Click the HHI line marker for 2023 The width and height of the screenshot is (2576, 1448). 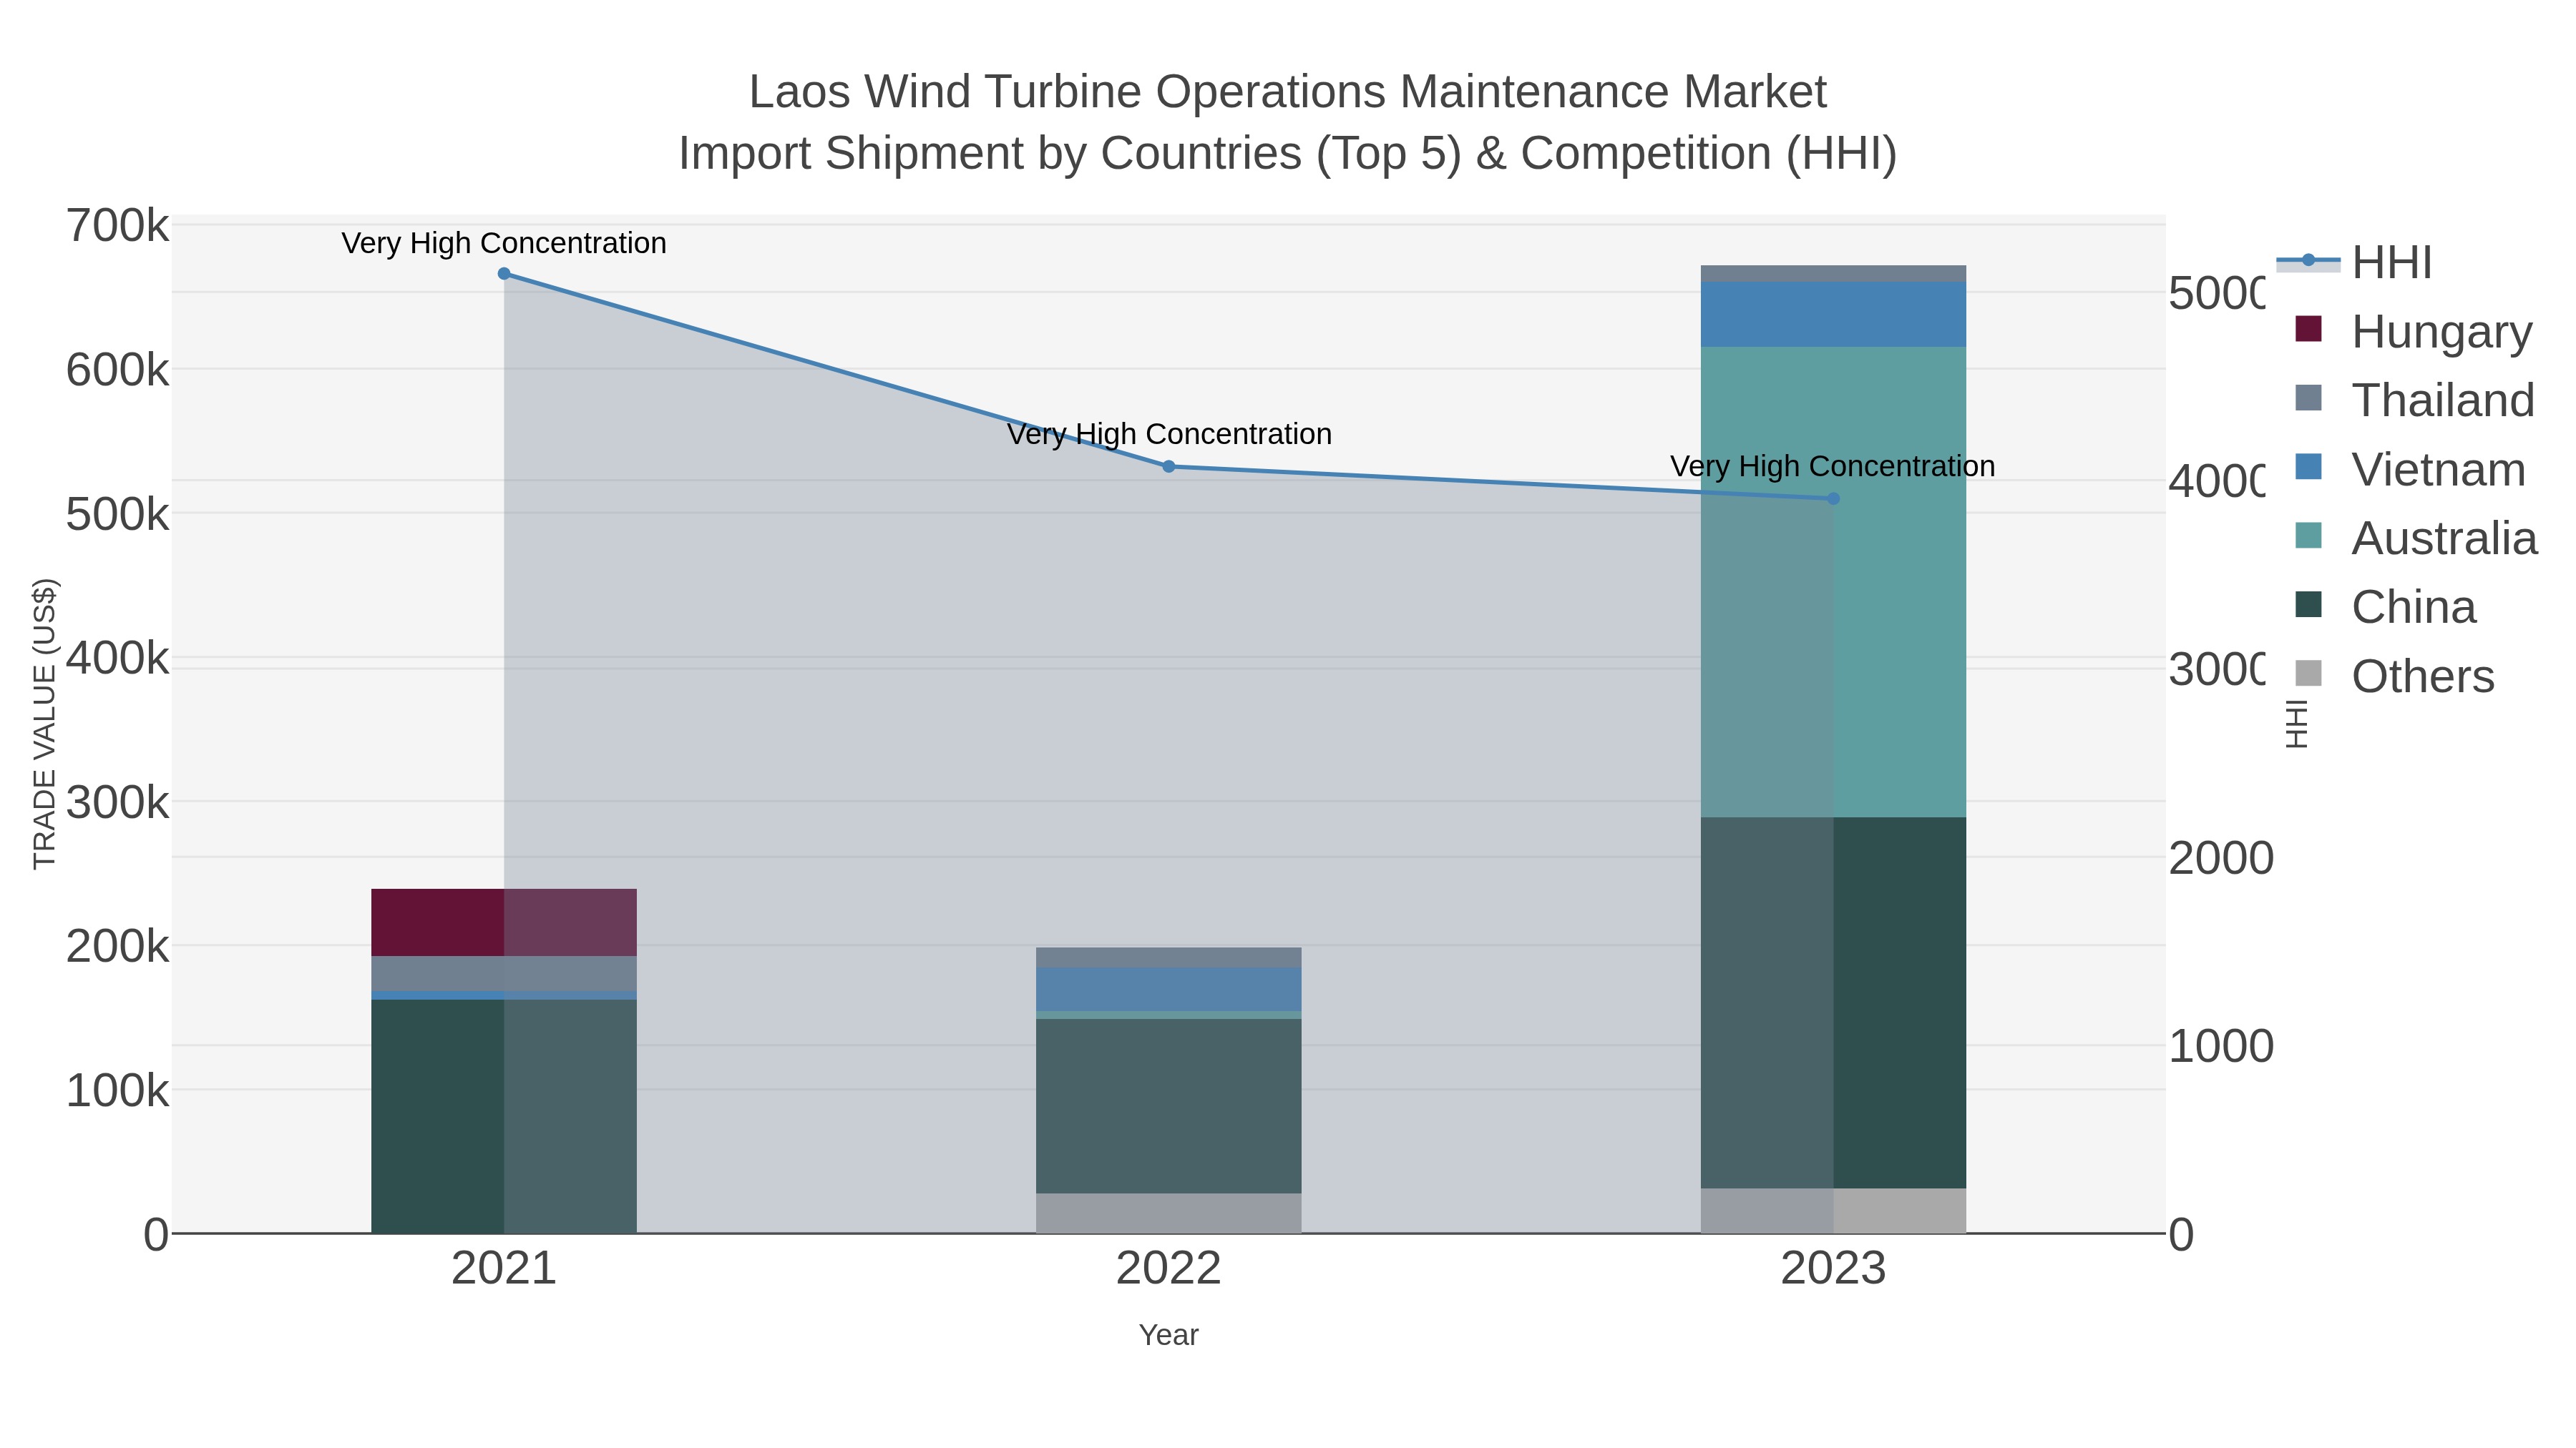click(1833, 498)
